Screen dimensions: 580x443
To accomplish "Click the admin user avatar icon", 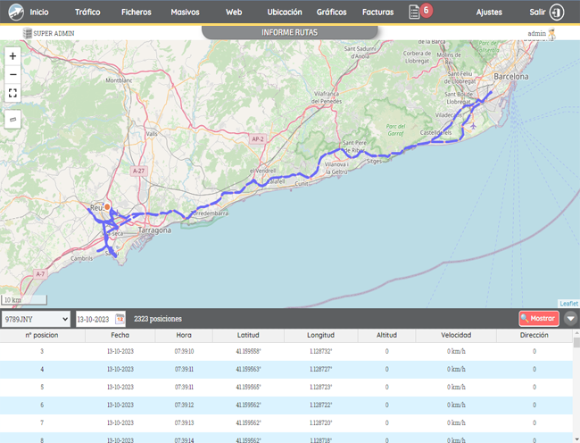I will (x=551, y=34).
